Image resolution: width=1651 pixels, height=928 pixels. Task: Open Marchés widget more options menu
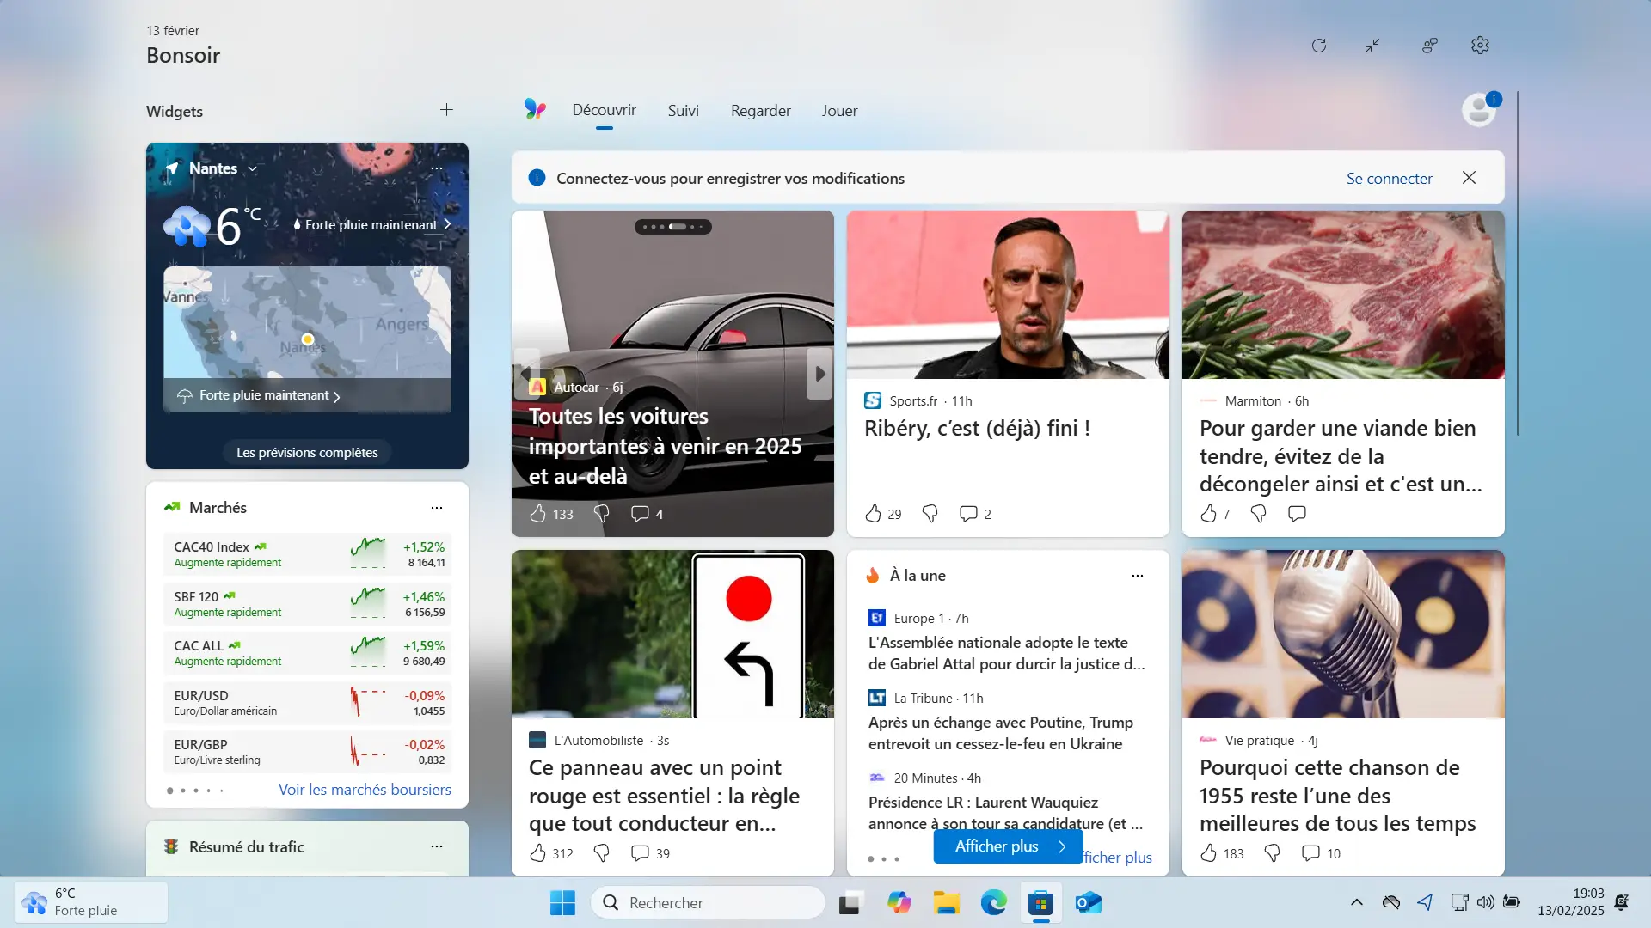437,508
